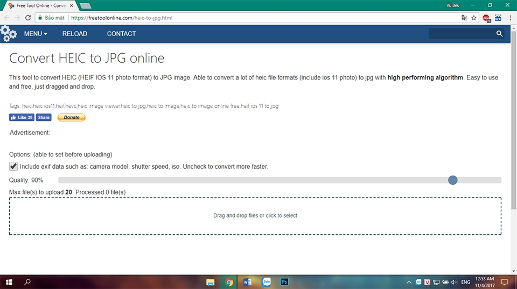Click the browser forward arrow
The image size is (517, 289).
coord(17,18)
